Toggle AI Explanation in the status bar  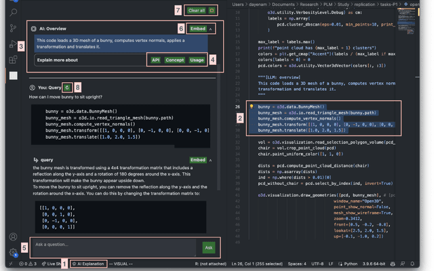tap(89, 264)
